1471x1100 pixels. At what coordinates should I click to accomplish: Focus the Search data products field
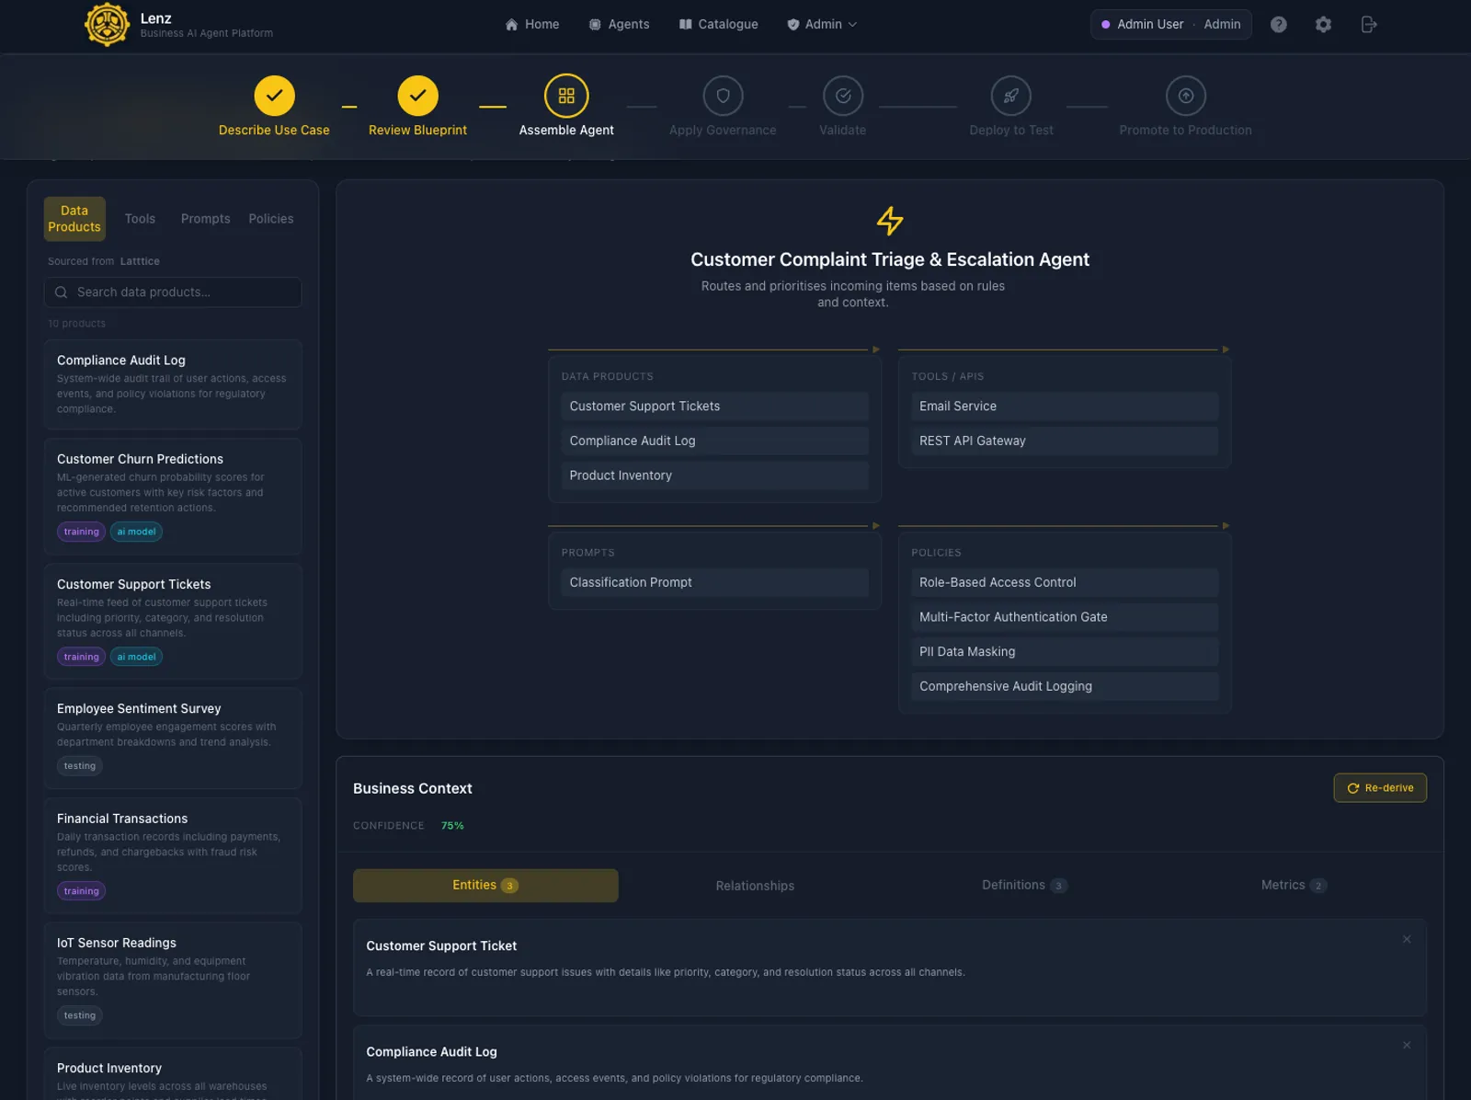tap(173, 292)
